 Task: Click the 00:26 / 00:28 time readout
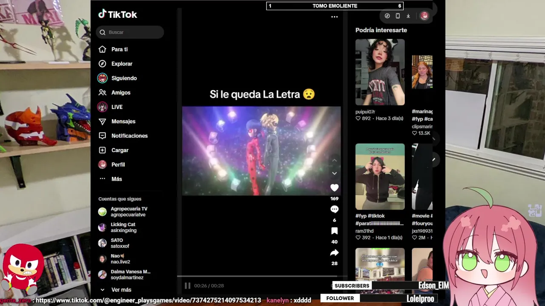coord(209,286)
